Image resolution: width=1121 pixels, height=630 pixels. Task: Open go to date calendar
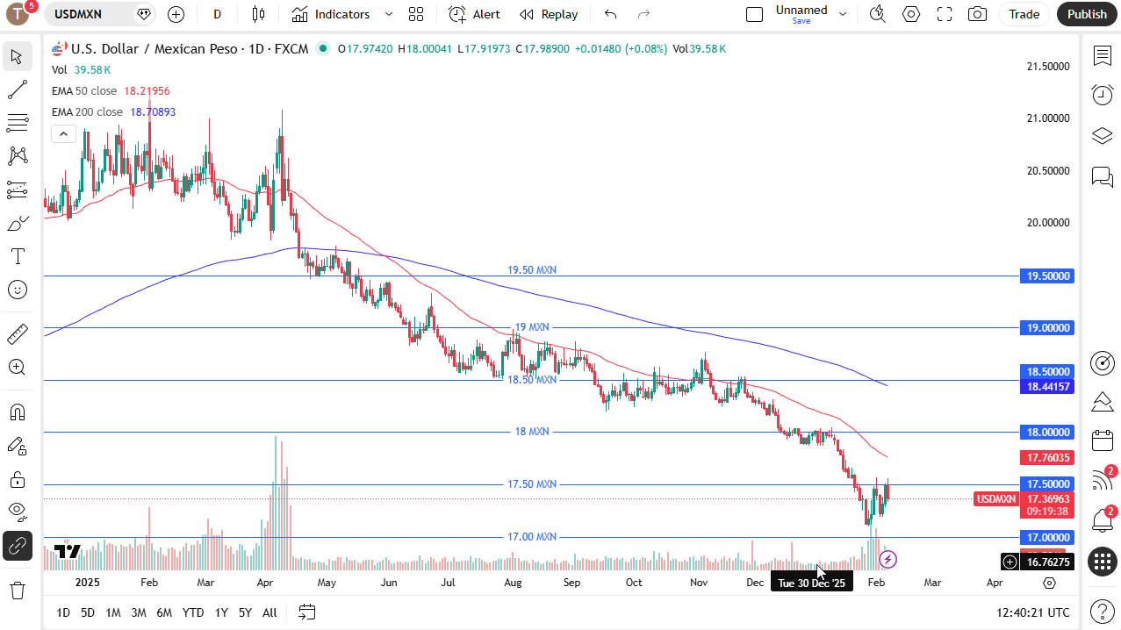307,612
